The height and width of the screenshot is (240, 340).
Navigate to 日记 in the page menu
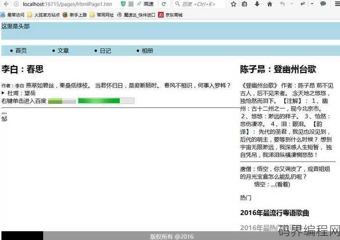coord(105,51)
